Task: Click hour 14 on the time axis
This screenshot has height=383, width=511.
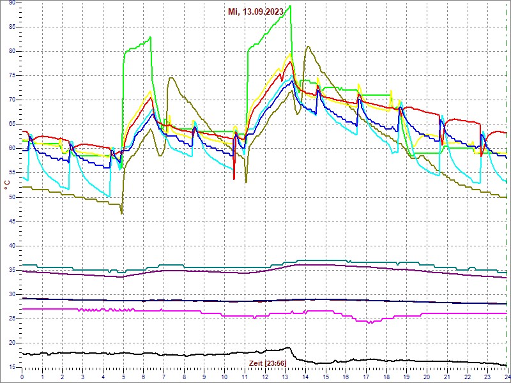Action: tap(305, 377)
